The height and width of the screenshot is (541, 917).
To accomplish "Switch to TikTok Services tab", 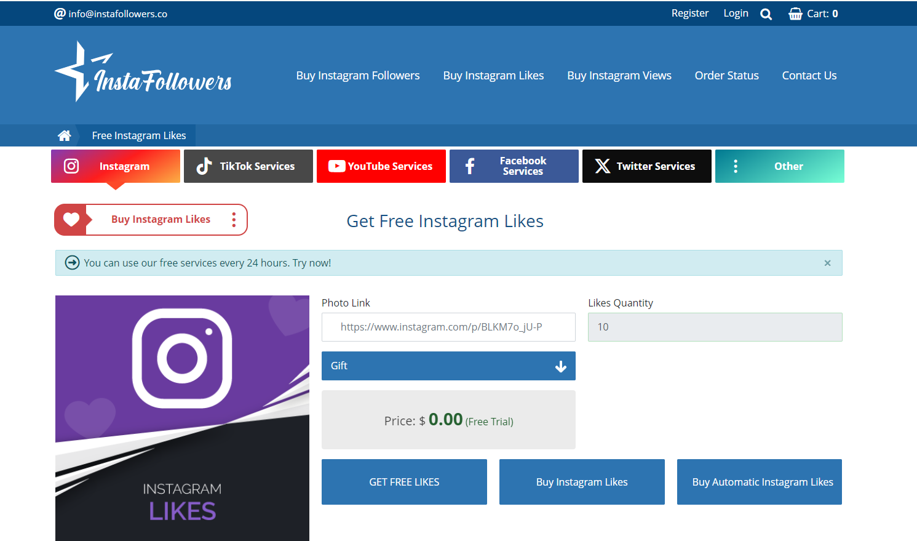I will click(x=248, y=166).
